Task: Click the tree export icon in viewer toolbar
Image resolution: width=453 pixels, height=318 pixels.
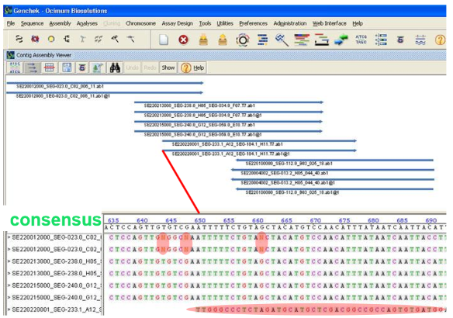Action: click(x=98, y=67)
